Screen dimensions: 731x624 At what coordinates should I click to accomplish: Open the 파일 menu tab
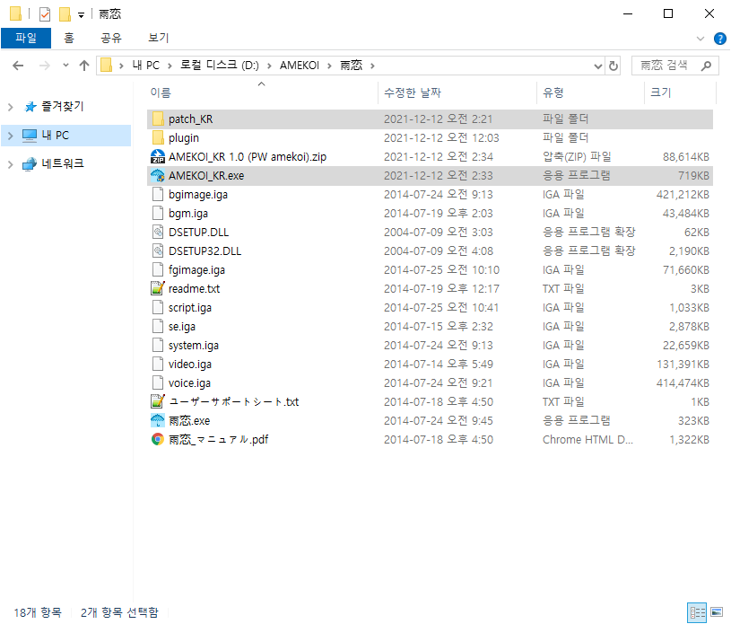click(x=26, y=39)
